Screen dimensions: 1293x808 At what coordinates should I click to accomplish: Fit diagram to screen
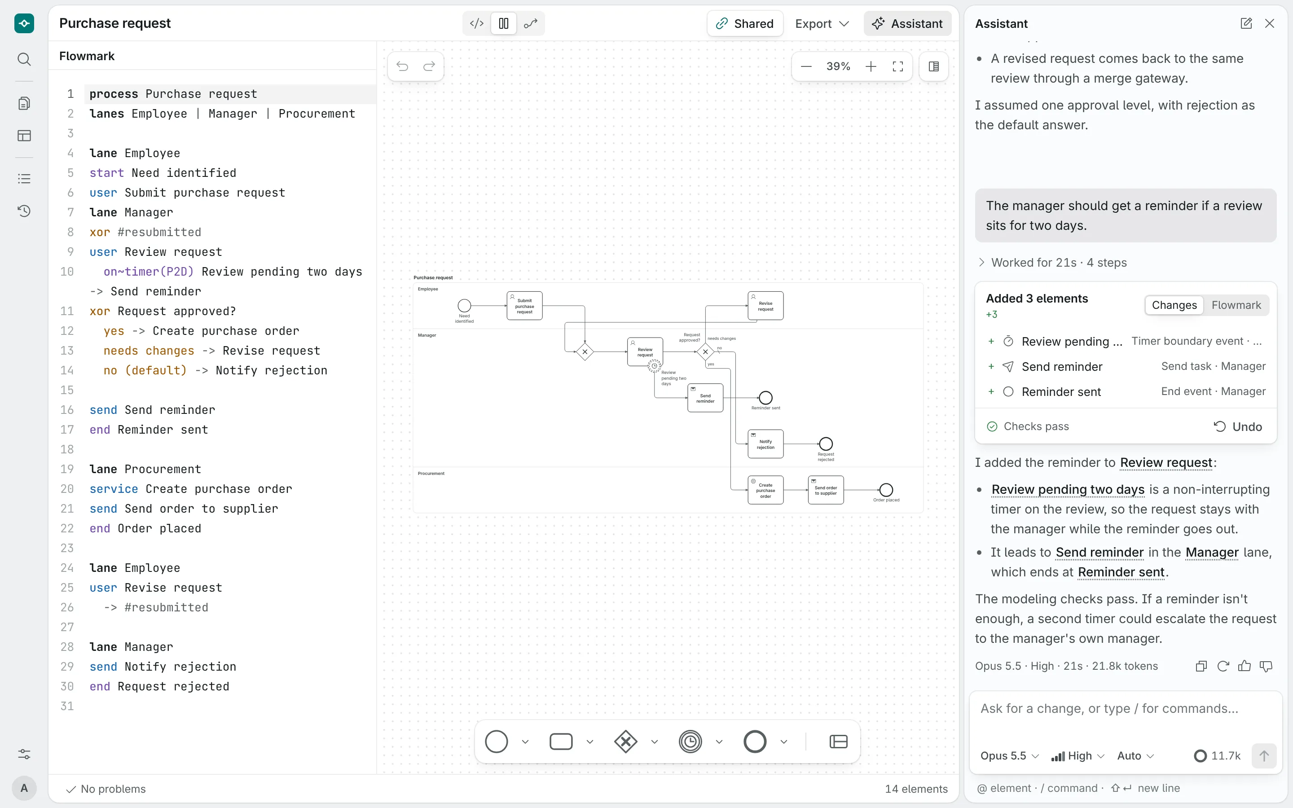coord(898,66)
